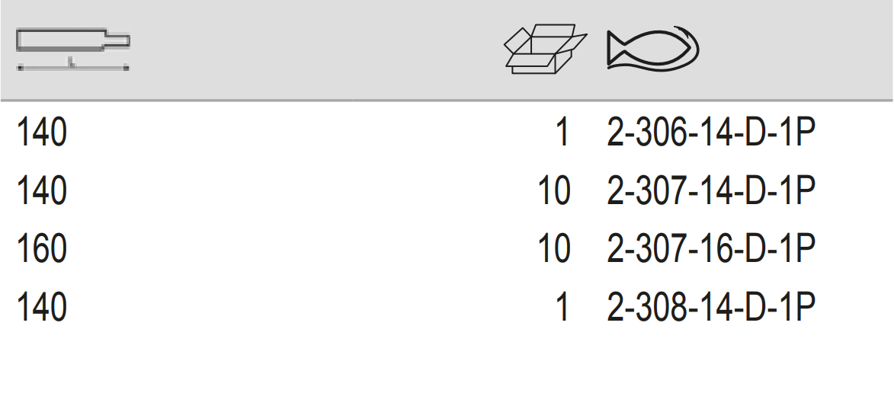Viewport: 894px width, 393px height.
Task: Open product code 2-308-14-D-1P
Action: pyautogui.click(x=710, y=306)
